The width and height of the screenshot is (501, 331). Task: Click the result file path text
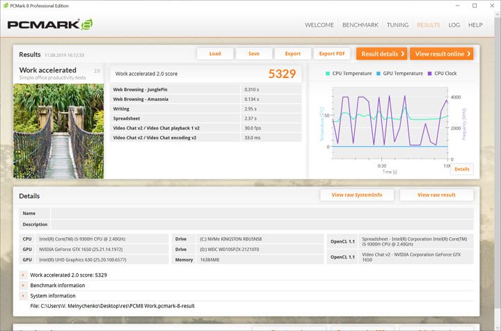pos(113,306)
